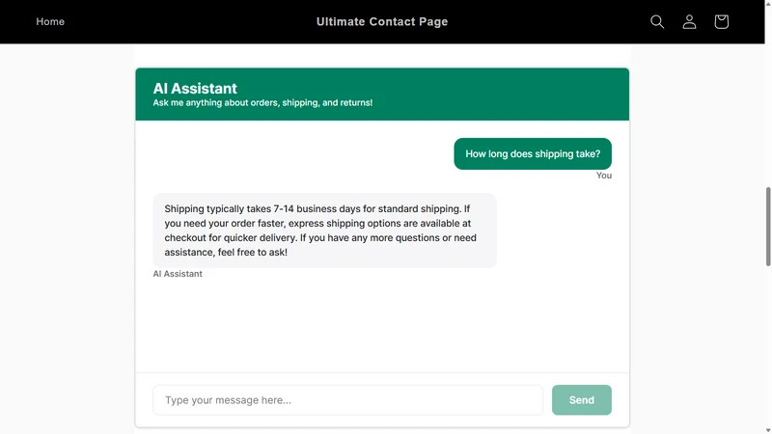Click the page vertical scrollbar thumb

click(x=767, y=227)
